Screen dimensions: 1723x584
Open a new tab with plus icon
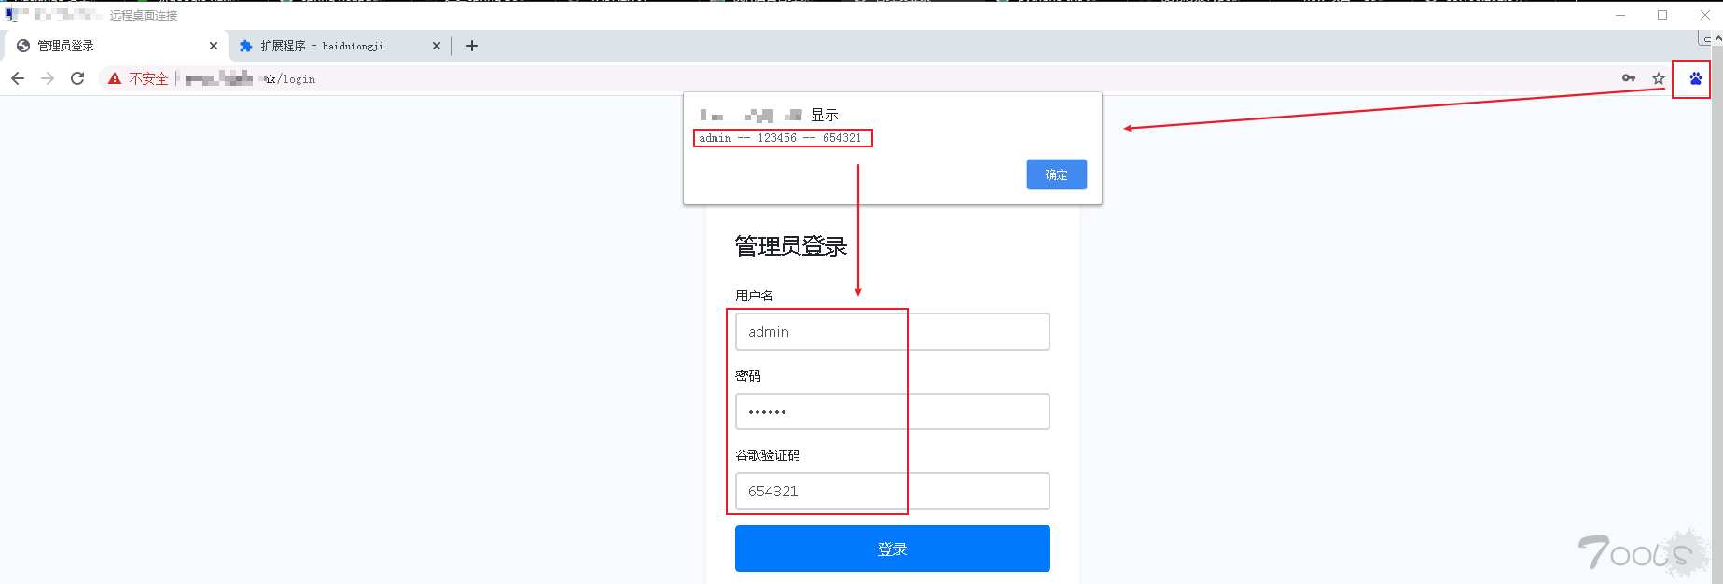click(x=472, y=46)
